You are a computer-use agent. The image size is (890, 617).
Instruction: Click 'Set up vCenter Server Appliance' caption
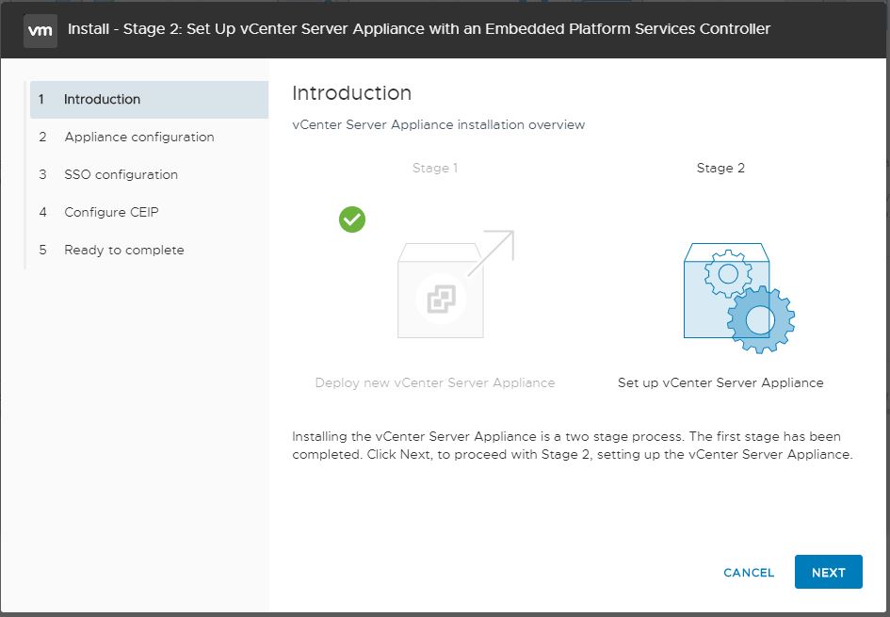pyautogui.click(x=720, y=383)
